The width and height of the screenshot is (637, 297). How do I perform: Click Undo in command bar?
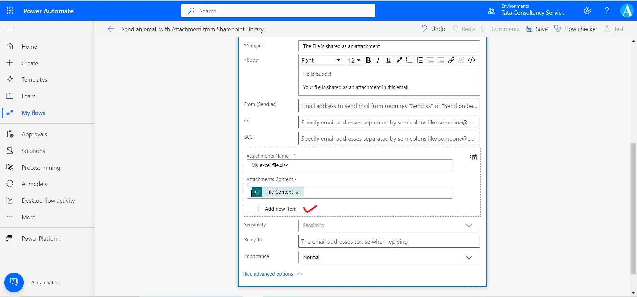(x=433, y=29)
